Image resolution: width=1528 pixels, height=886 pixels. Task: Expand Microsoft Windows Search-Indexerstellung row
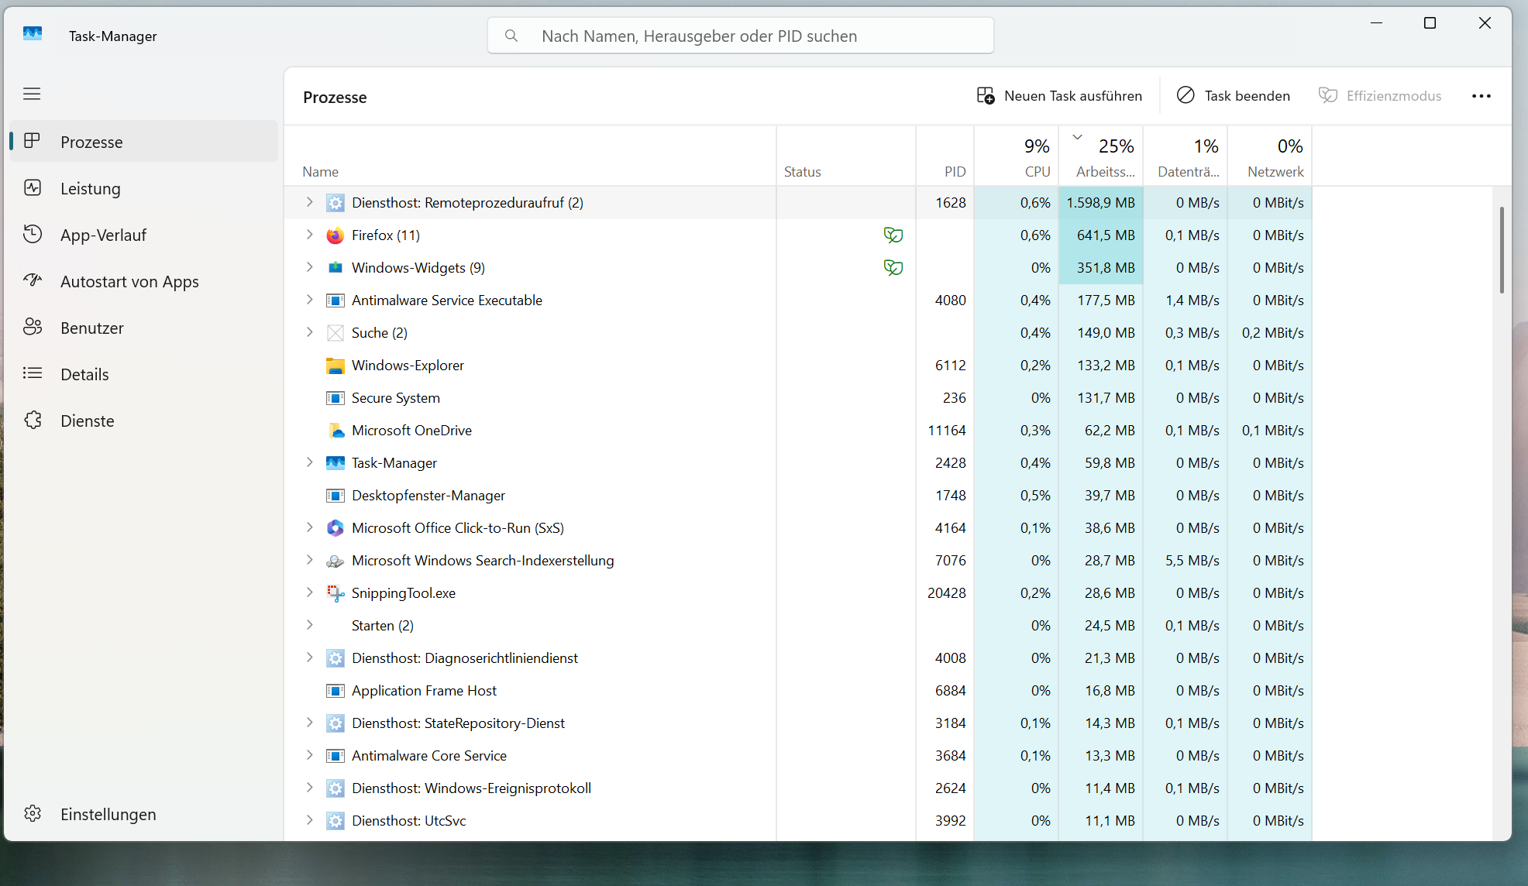[309, 560]
